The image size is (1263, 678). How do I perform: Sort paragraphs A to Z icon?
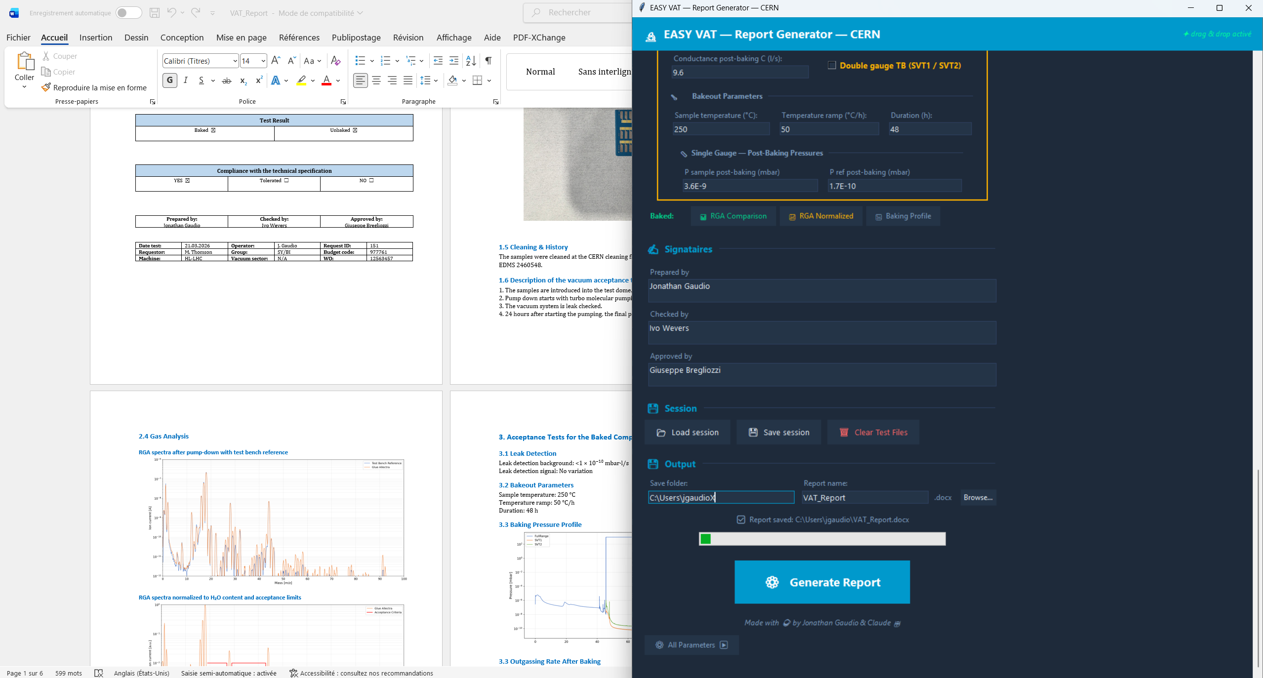coord(471,61)
